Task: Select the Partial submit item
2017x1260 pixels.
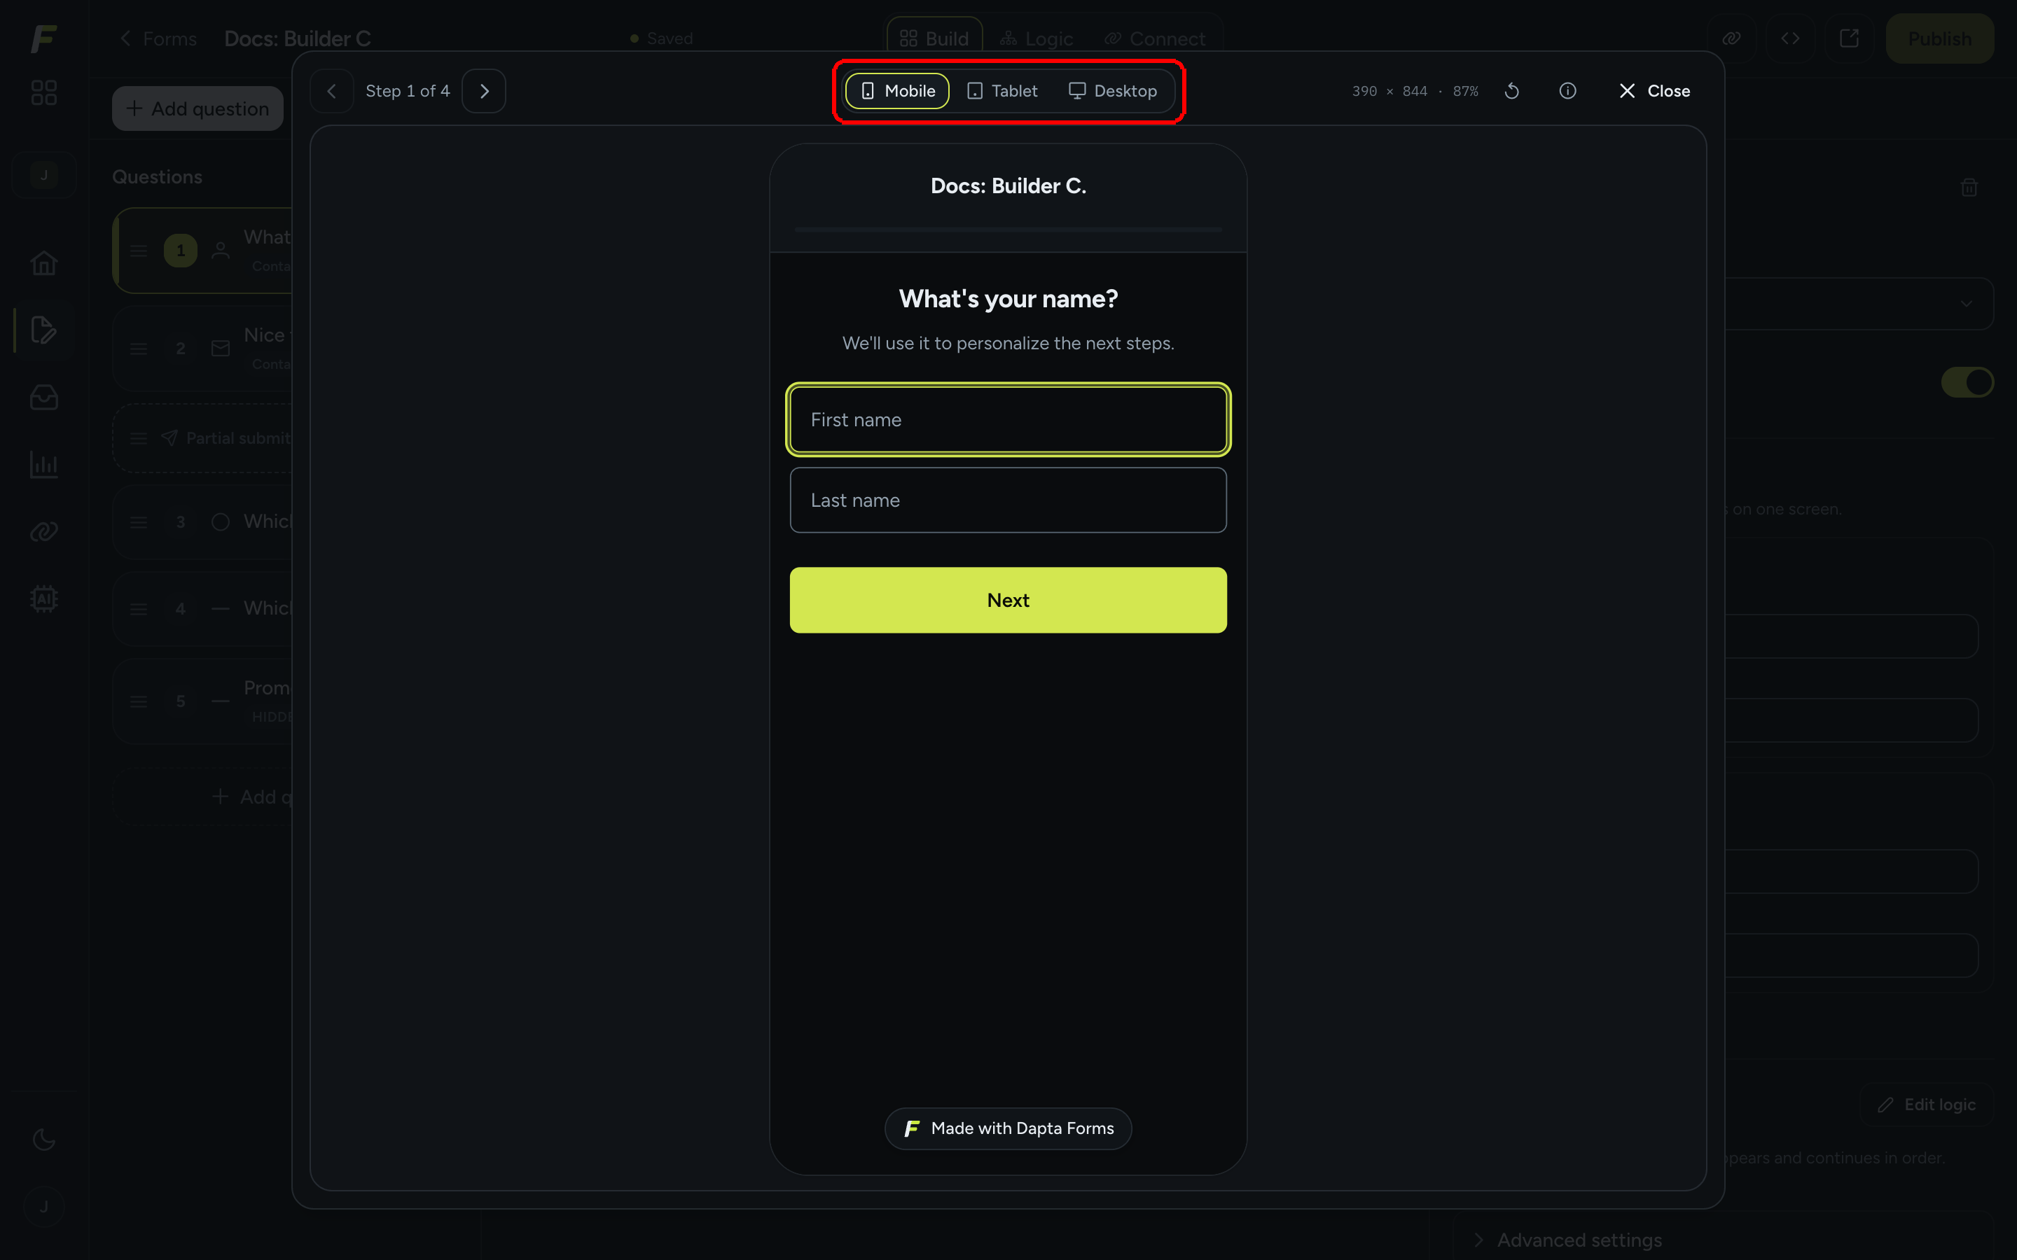Action: click(202, 438)
